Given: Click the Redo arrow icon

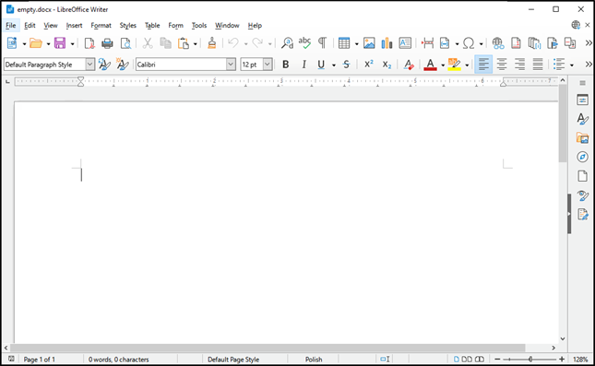Looking at the screenshot, I should (257, 43).
